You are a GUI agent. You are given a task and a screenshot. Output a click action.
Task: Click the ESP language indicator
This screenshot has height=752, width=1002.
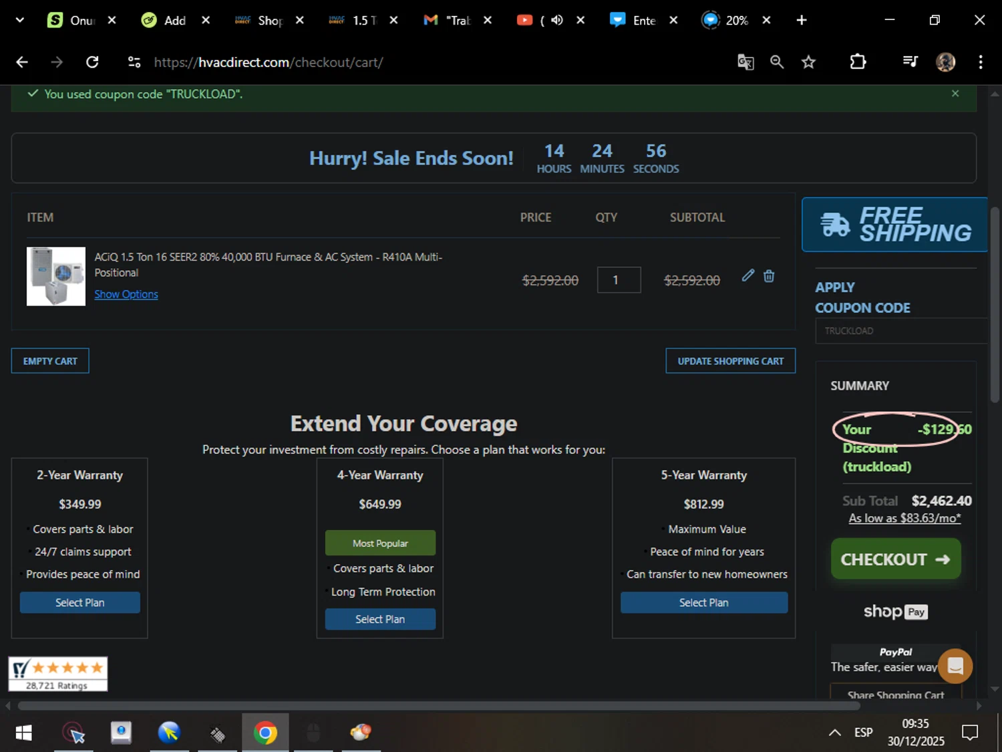[x=863, y=733]
